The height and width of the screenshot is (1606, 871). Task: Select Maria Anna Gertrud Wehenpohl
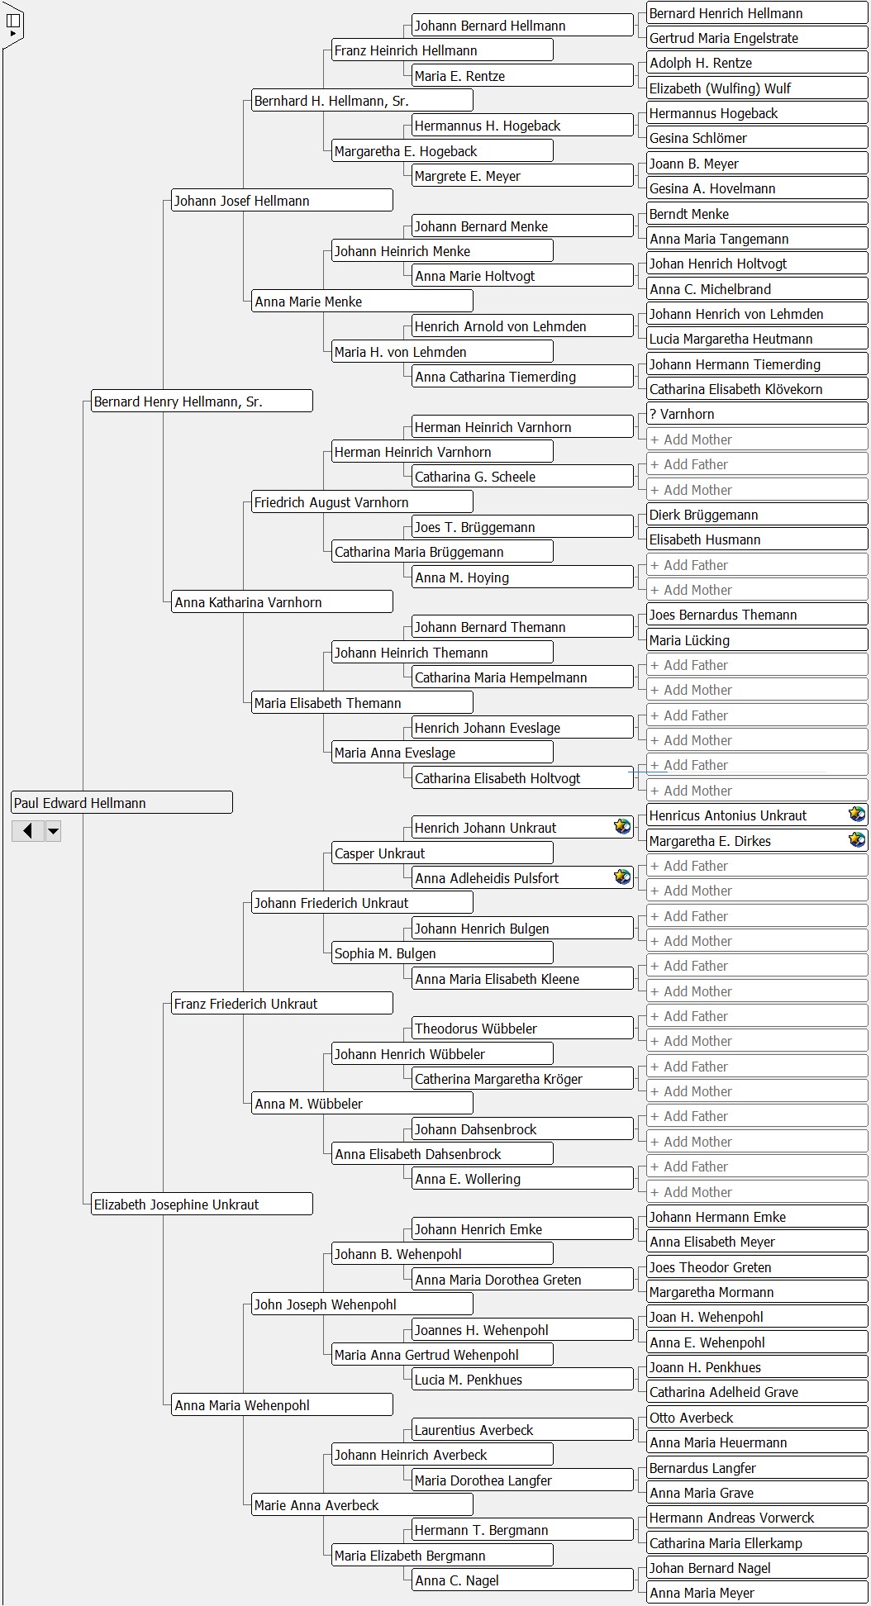point(442,1354)
